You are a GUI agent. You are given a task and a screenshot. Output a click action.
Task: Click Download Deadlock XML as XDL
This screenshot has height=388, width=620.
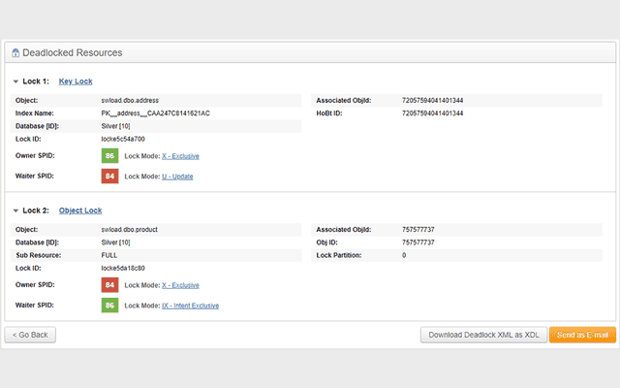click(x=483, y=335)
